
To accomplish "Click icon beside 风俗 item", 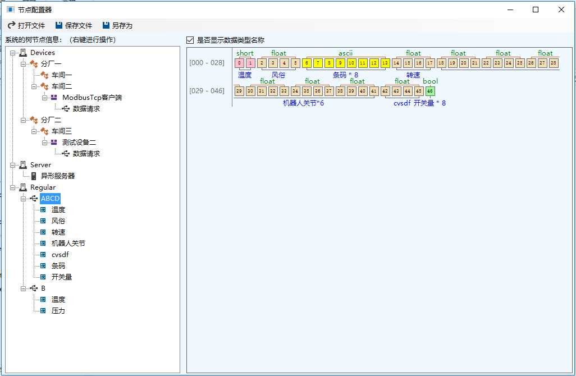I will click(x=43, y=221).
